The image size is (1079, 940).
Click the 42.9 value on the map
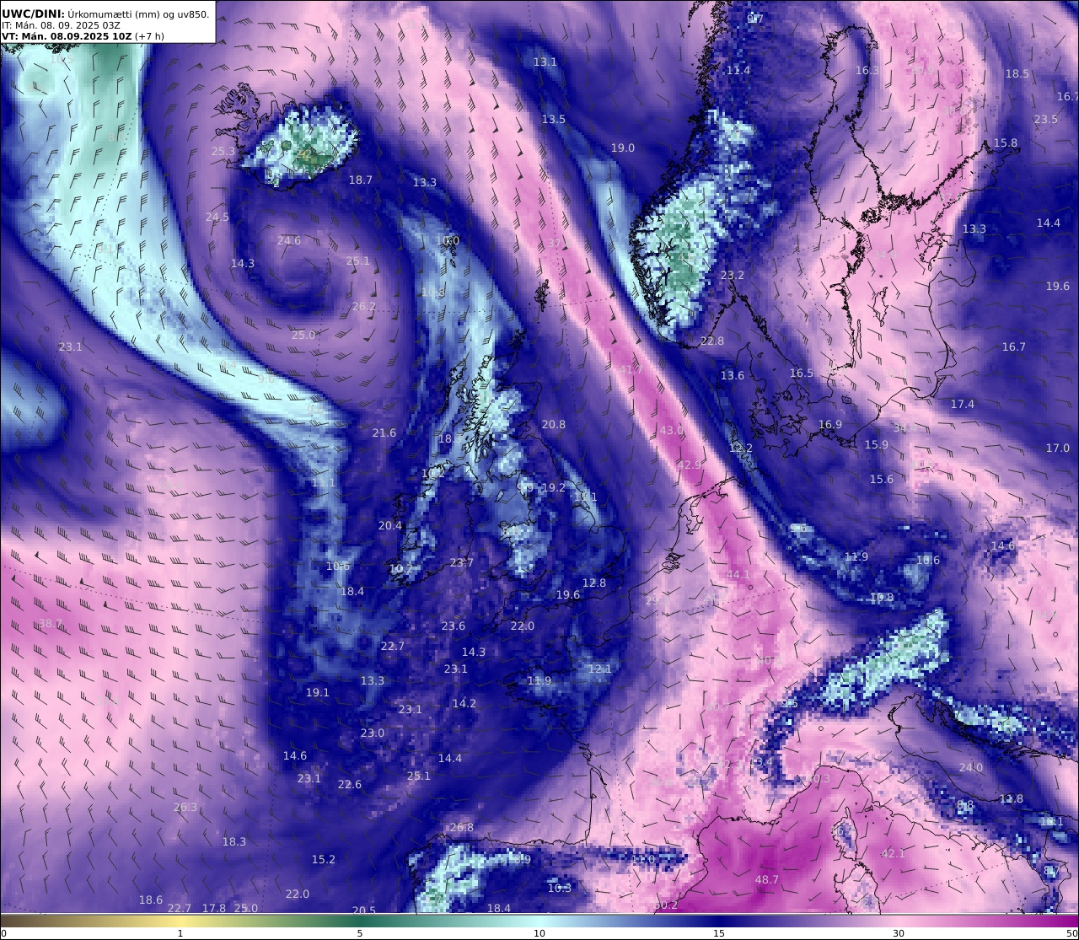[690, 465]
